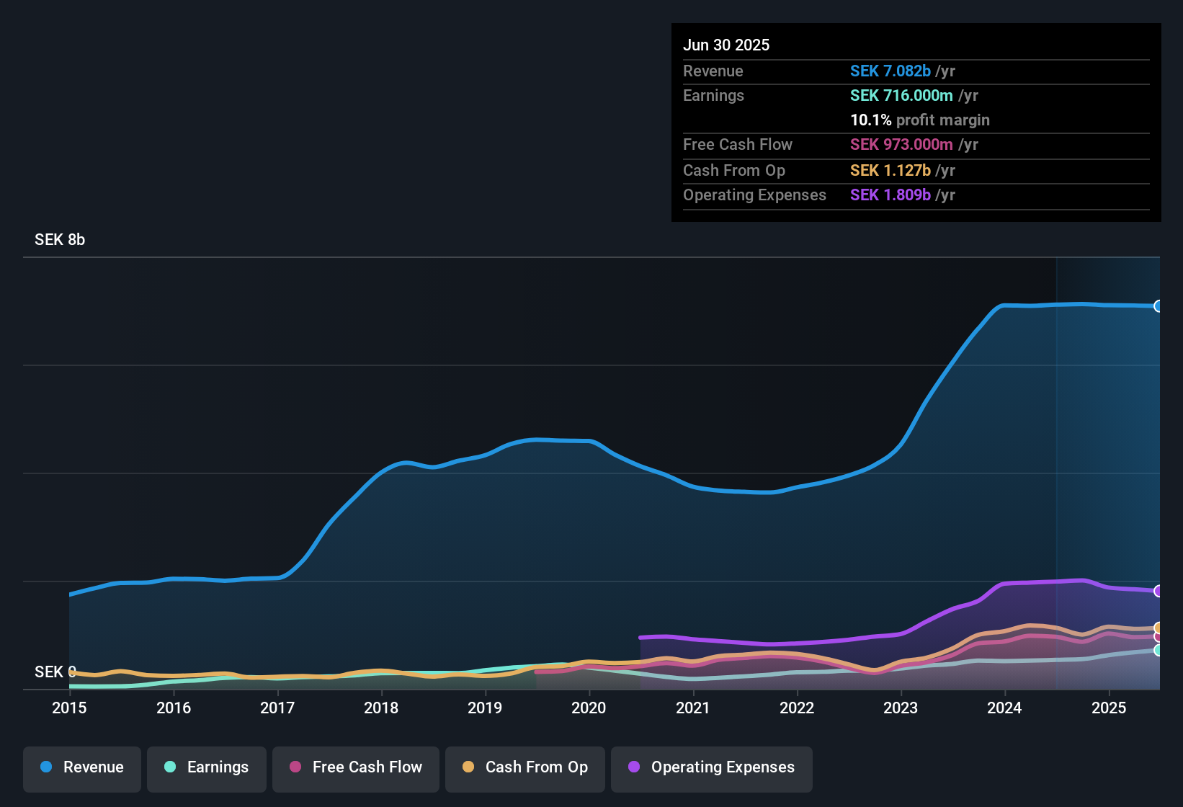Click the SEK 1.809b operating expenses value
This screenshot has height=807, width=1183.
(x=890, y=195)
